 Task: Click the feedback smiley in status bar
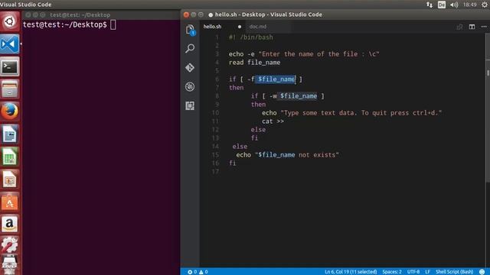482,272
